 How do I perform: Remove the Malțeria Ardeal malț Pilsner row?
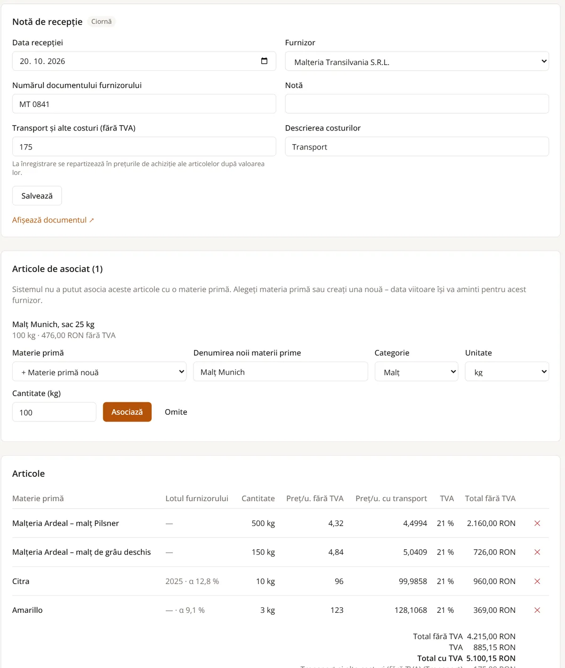click(x=537, y=523)
